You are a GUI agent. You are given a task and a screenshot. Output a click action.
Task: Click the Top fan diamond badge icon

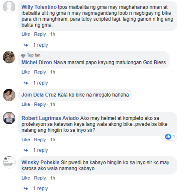pos(23,56)
